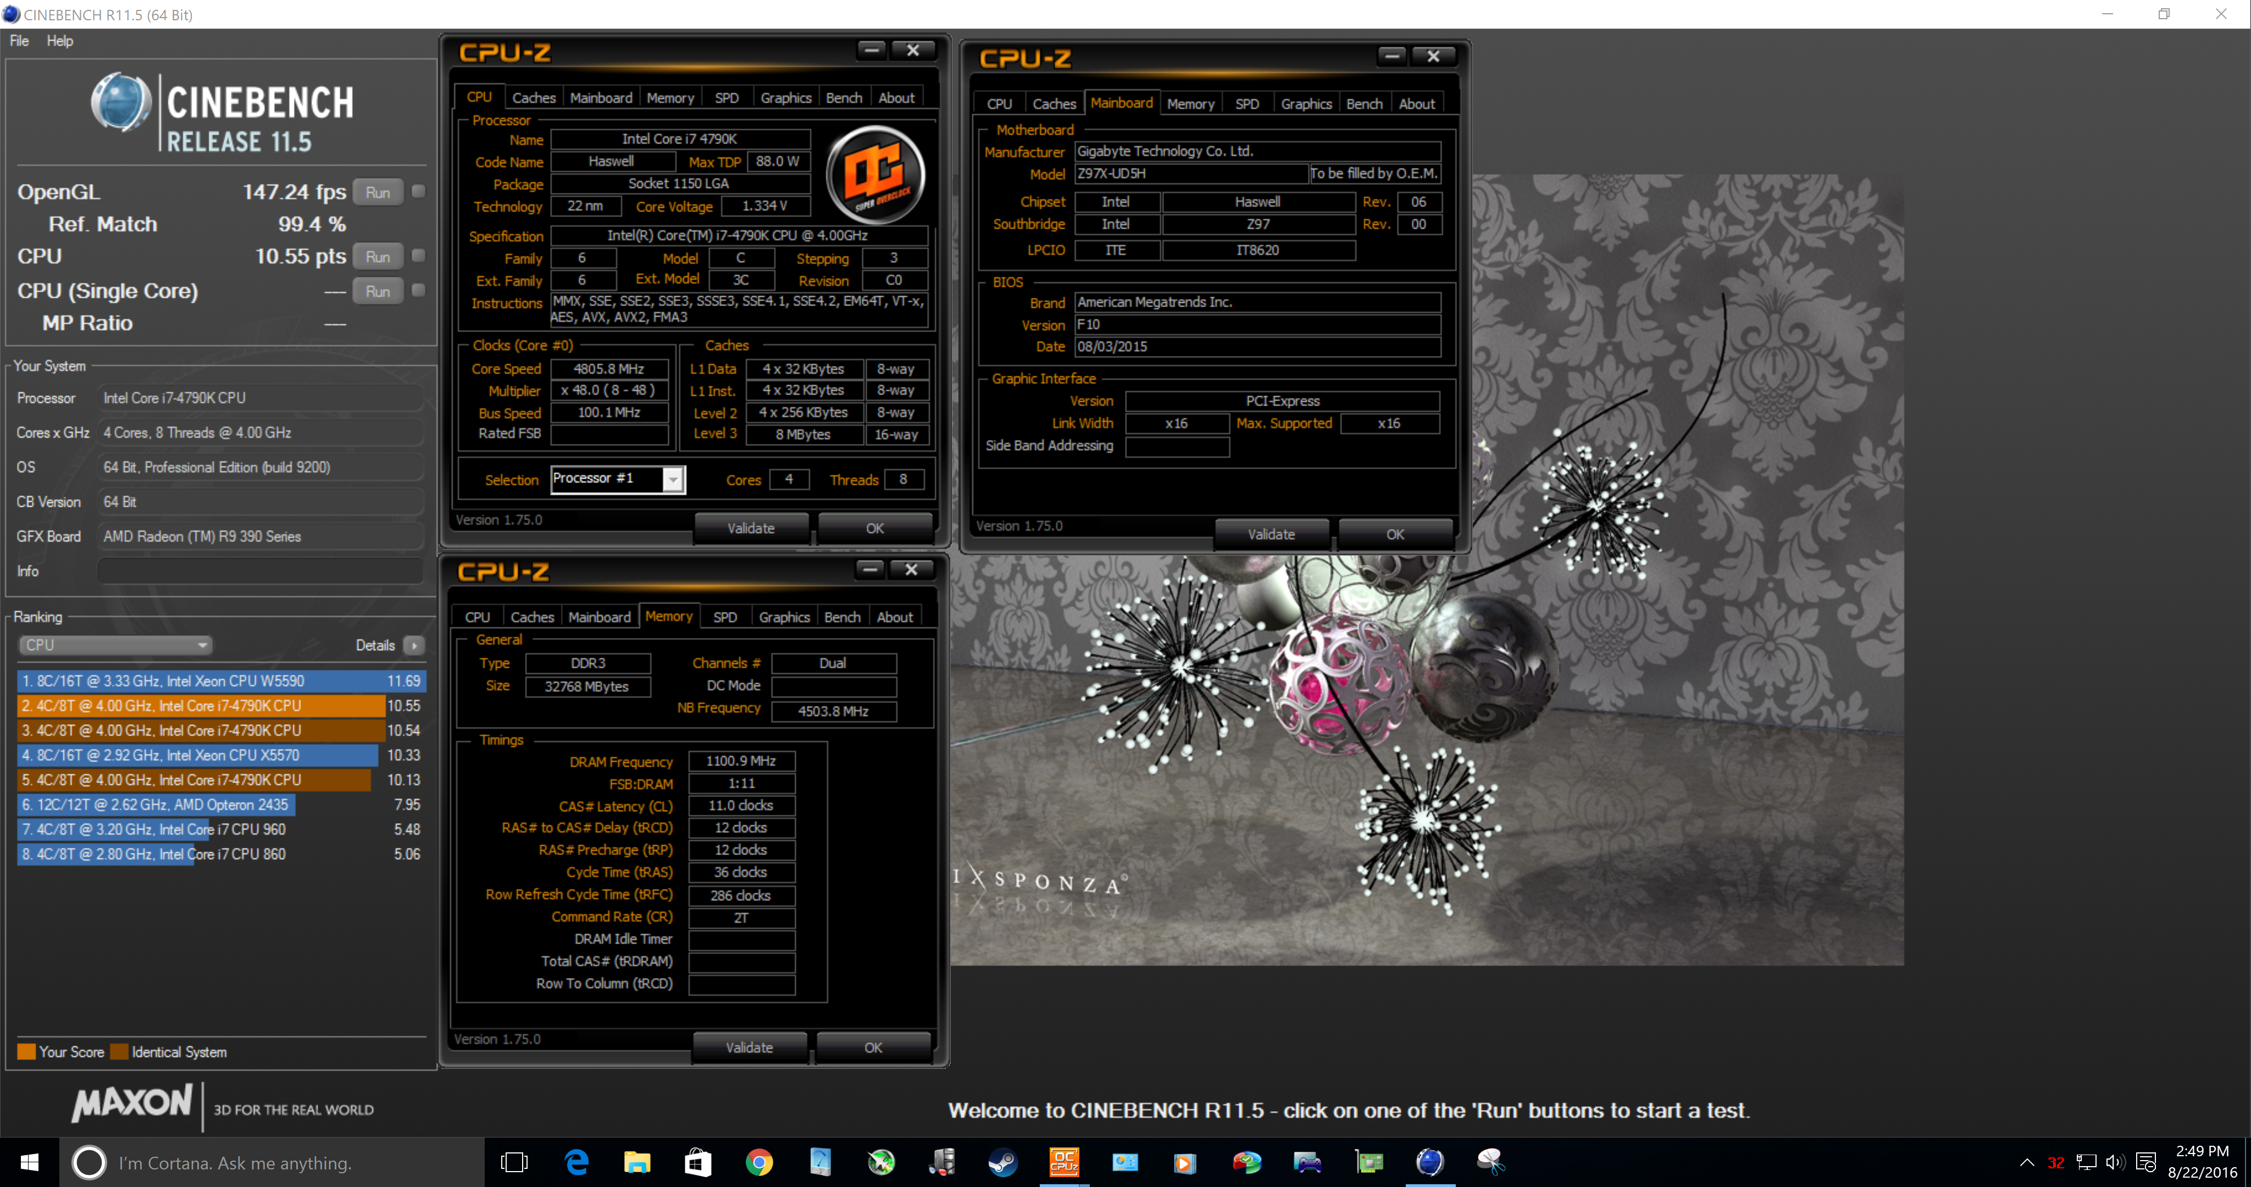Click the Cortana circle icon
Image resolution: width=2251 pixels, height=1187 pixels.
point(88,1162)
